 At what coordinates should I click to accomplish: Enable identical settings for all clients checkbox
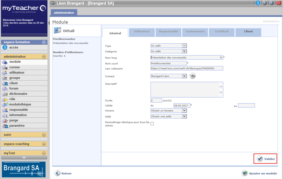(152, 124)
